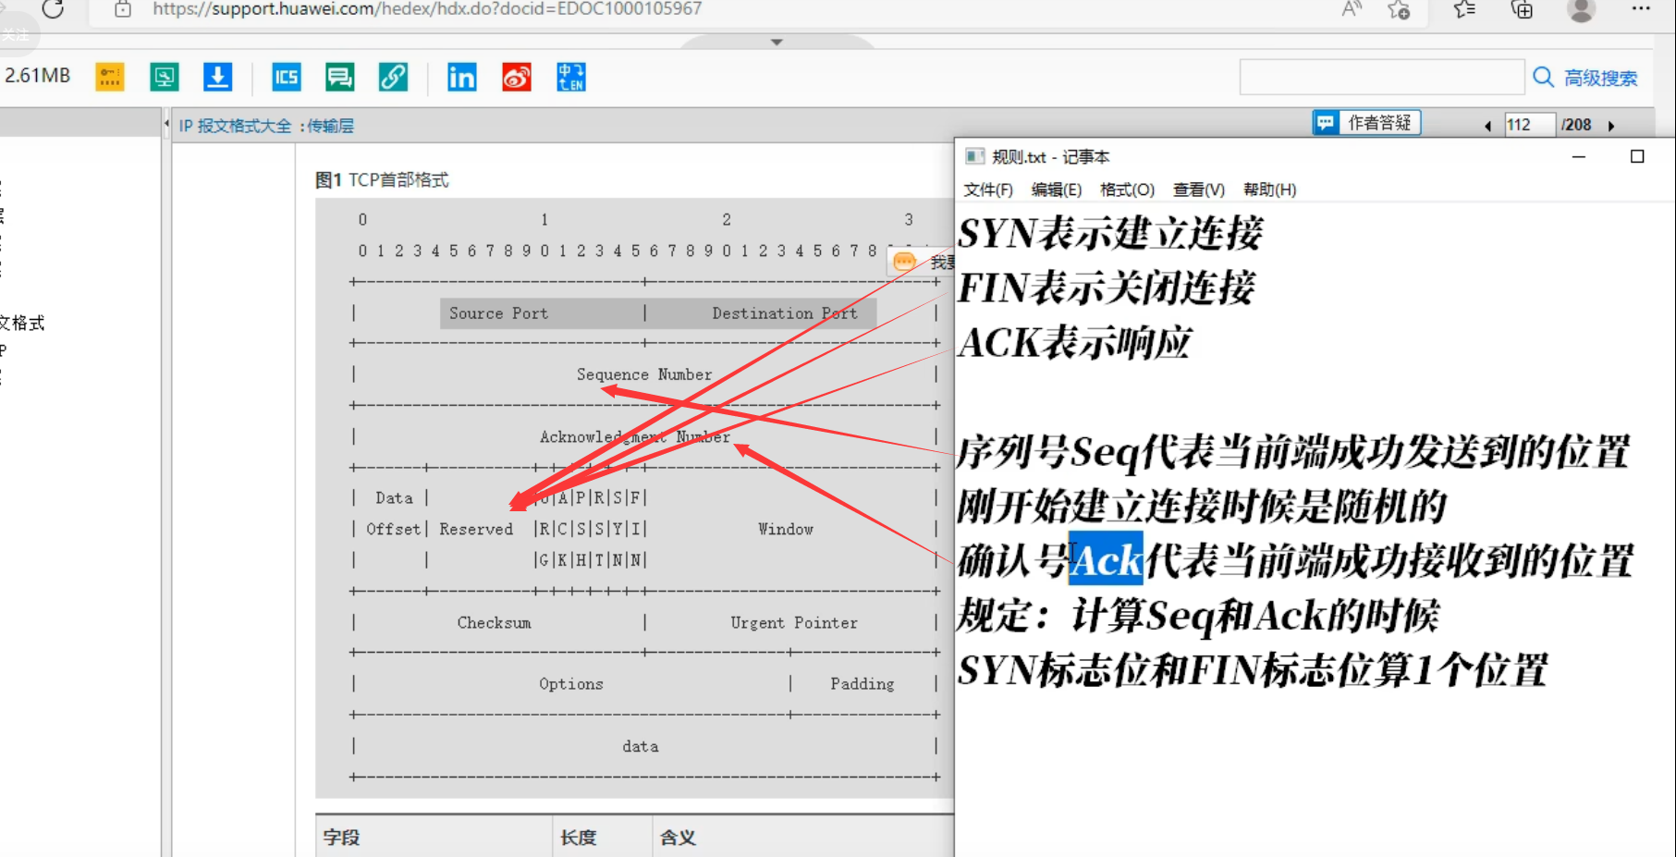Click the page number field showing 112
The image size is (1676, 857).
pos(1529,125)
